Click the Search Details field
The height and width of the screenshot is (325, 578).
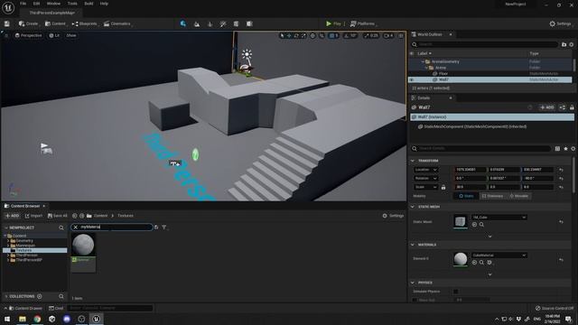pos(481,148)
